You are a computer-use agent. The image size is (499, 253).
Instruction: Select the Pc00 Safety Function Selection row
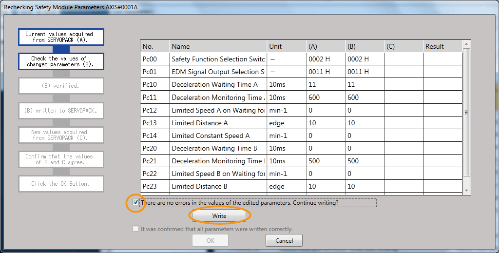point(218,59)
